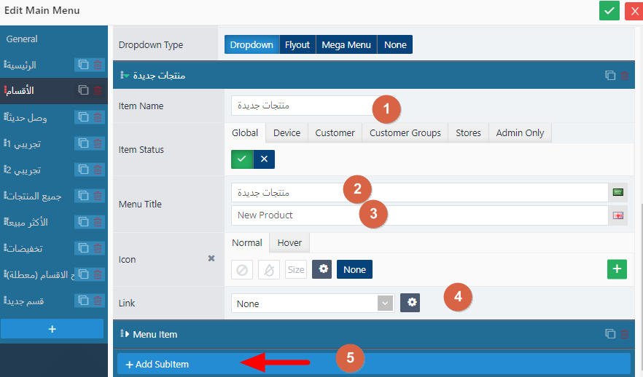Duplicate the جميع المنتجات sidebar item
This screenshot has height=377, width=643.
coord(83,196)
